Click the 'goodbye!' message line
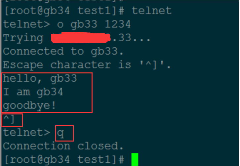 pyautogui.click(x=29, y=106)
